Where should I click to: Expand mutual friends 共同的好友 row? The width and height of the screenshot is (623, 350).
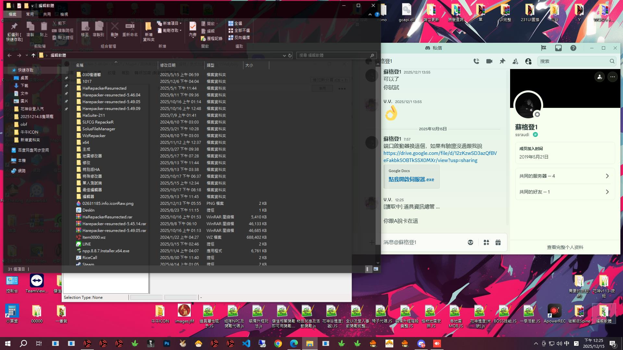pyautogui.click(x=565, y=192)
